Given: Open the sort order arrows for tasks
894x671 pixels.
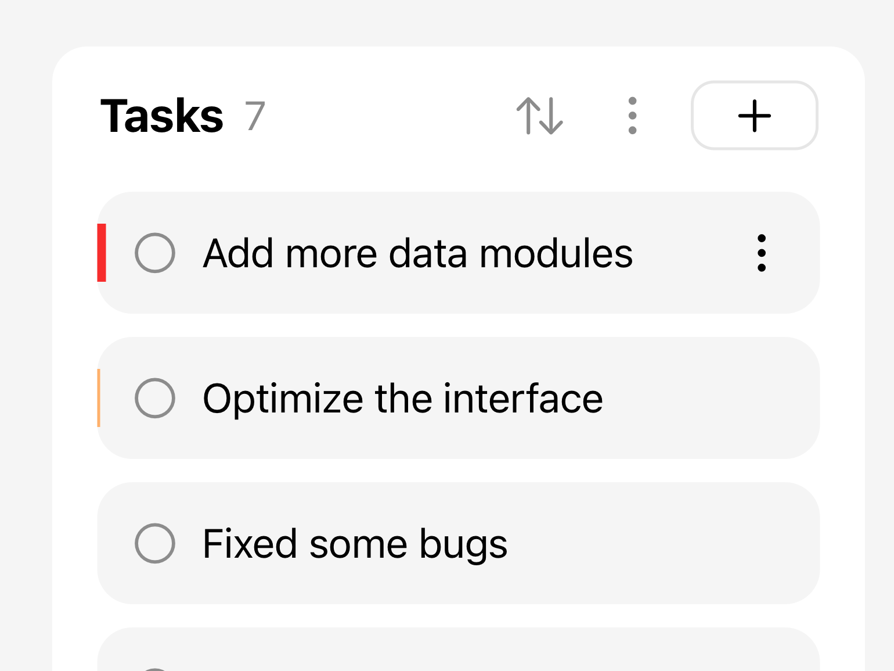Looking at the screenshot, I should [x=540, y=116].
